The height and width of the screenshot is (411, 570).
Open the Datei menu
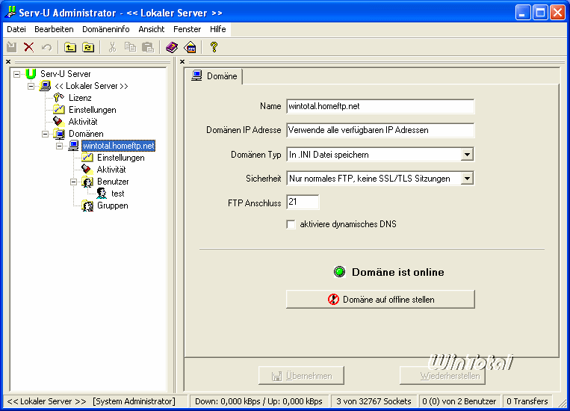tap(16, 29)
